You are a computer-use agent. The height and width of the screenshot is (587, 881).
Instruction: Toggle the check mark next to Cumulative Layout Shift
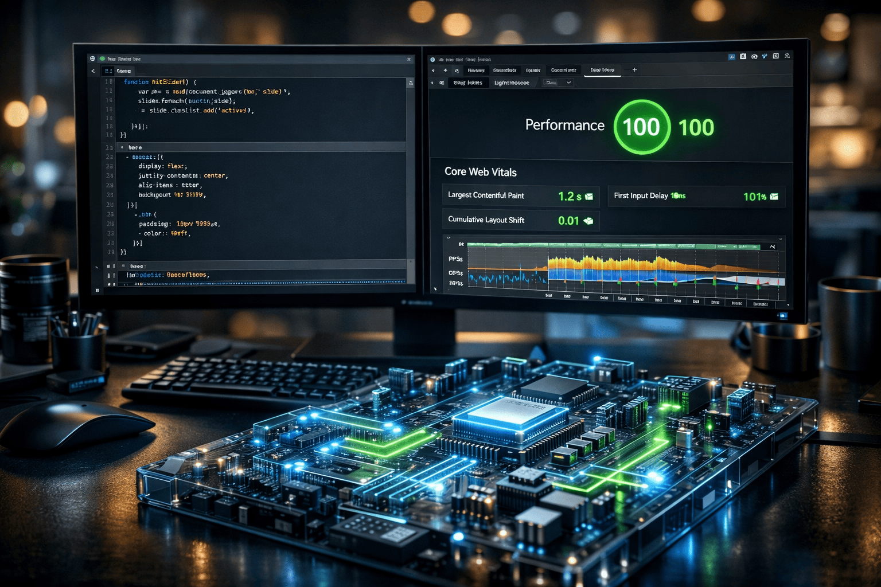click(589, 221)
